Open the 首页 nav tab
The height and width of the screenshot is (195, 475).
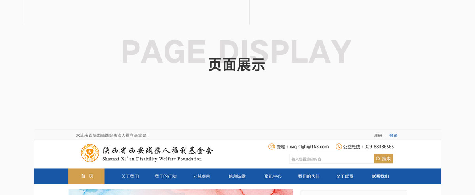[86, 176]
